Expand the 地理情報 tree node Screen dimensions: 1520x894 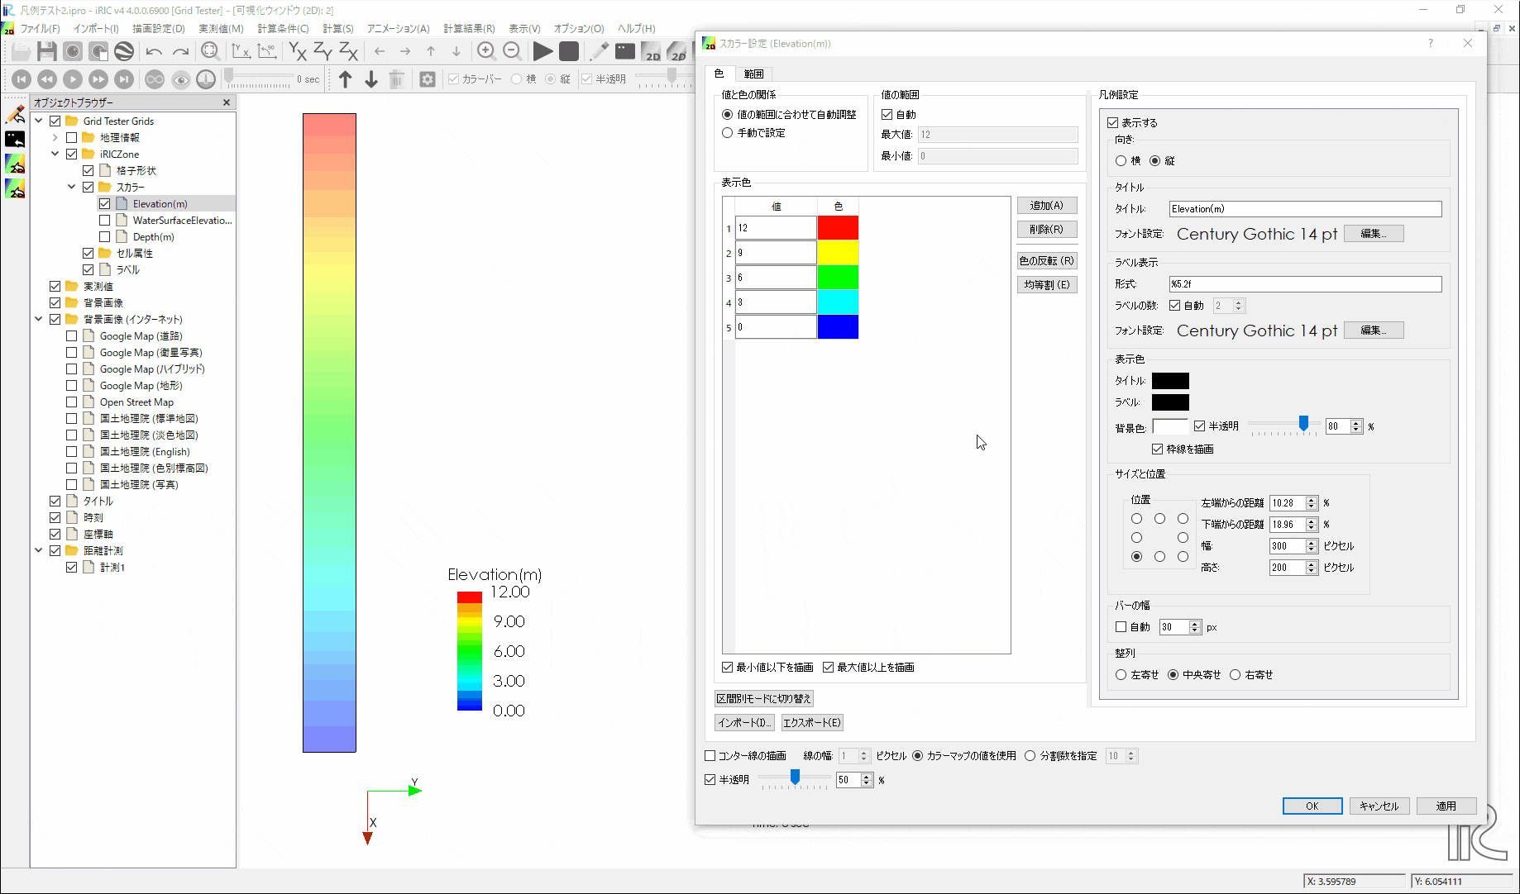(x=55, y=138)
